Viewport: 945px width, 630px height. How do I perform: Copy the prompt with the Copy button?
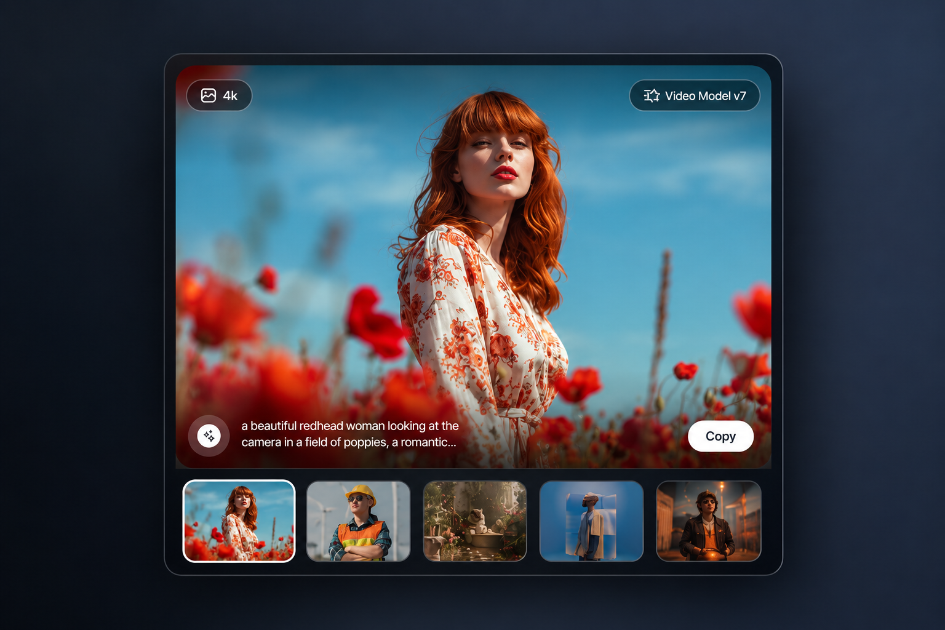pyautogui.click(x=720, y=436)
